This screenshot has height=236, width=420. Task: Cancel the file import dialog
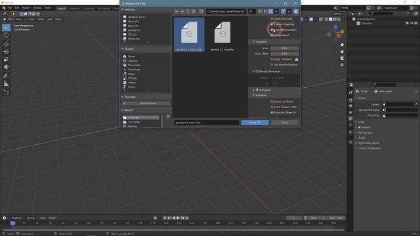[284, 123]
